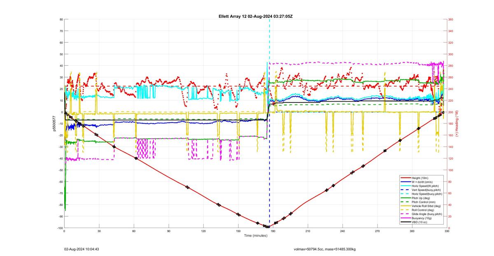Click the 50 tick on left axis
The width and height of the screenshot is (494, 256).
pos(61,54)
